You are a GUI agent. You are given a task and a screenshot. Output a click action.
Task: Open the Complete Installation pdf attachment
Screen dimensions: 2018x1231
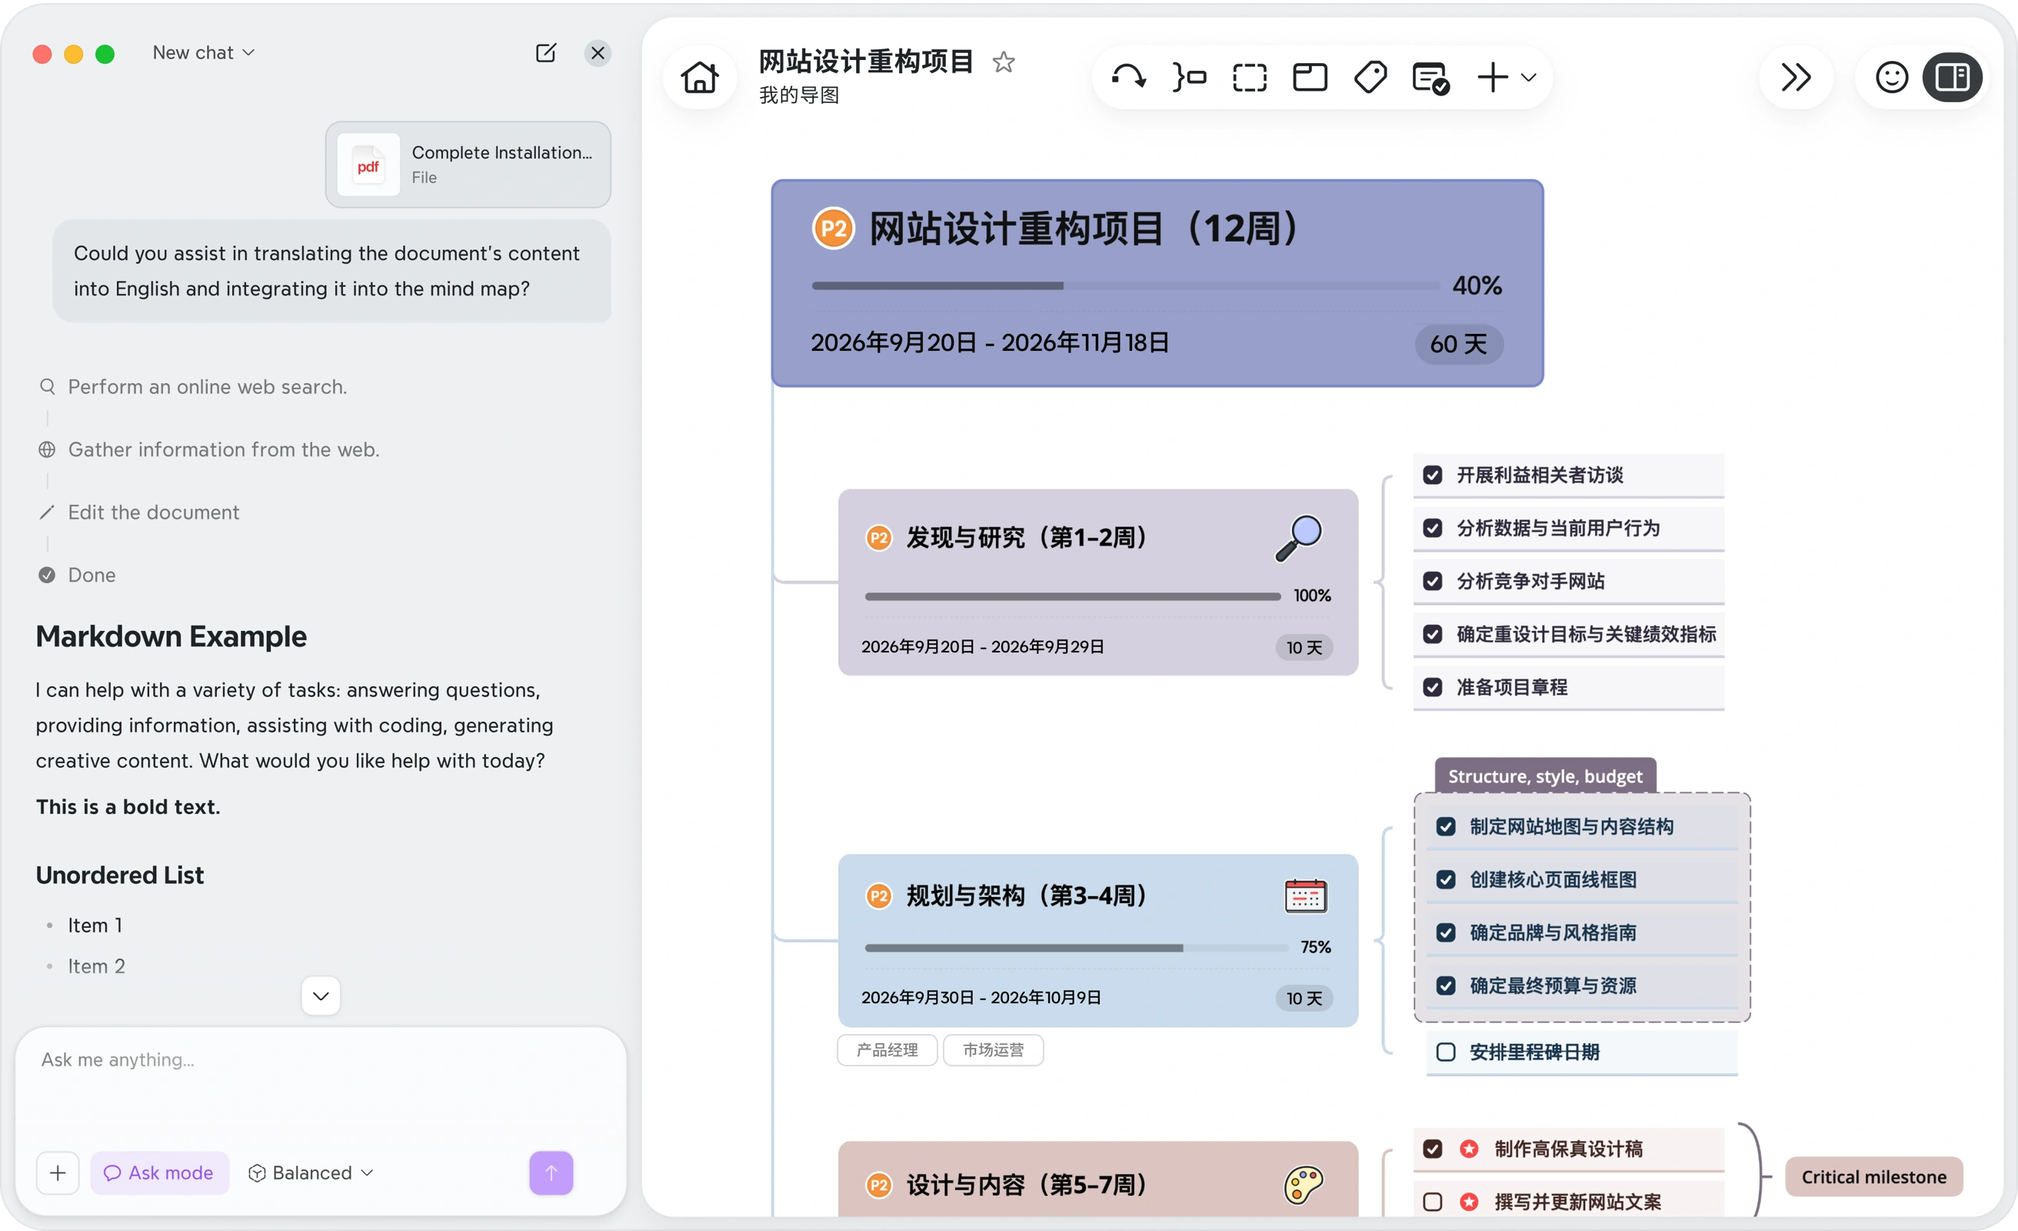[468, 164]
